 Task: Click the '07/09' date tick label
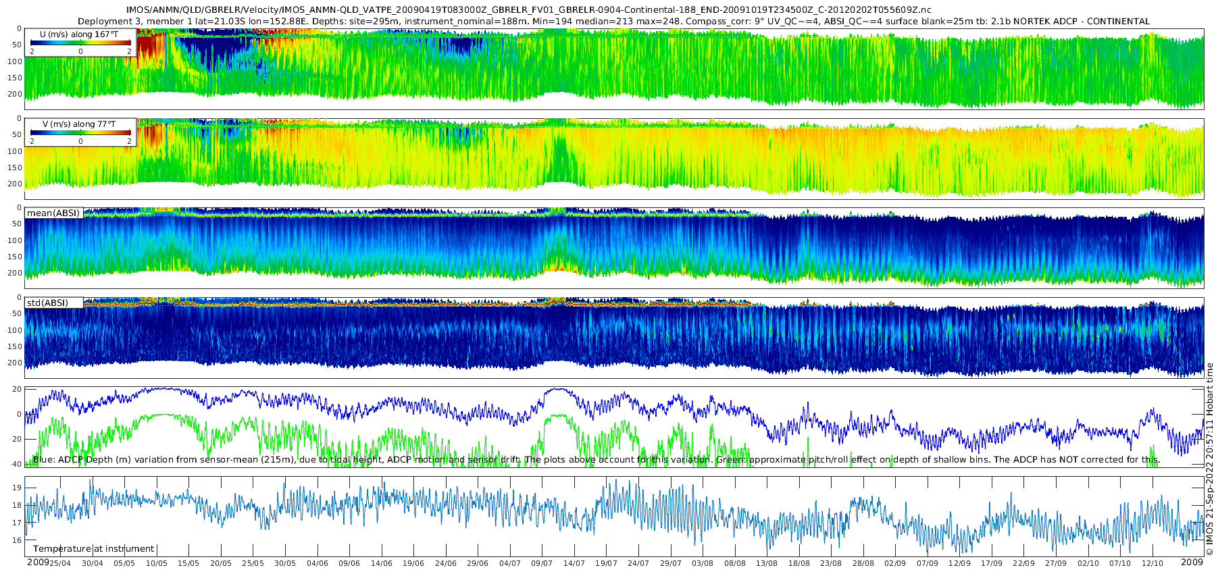[x=928, y=563]
